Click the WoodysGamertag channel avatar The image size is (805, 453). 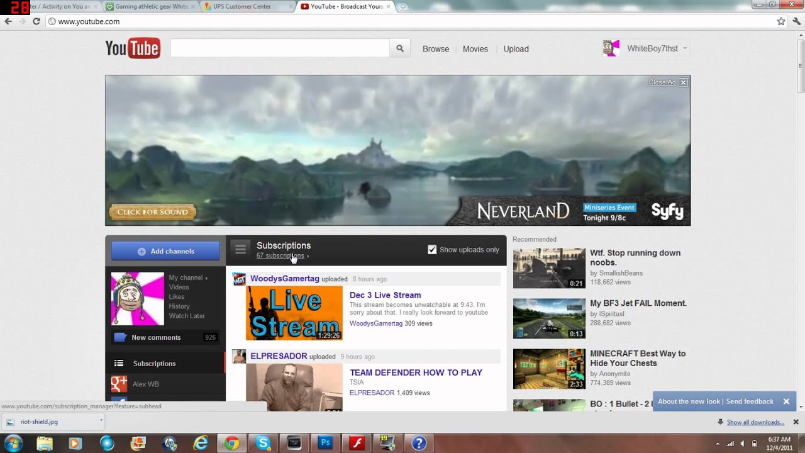(x=239, y=279)
